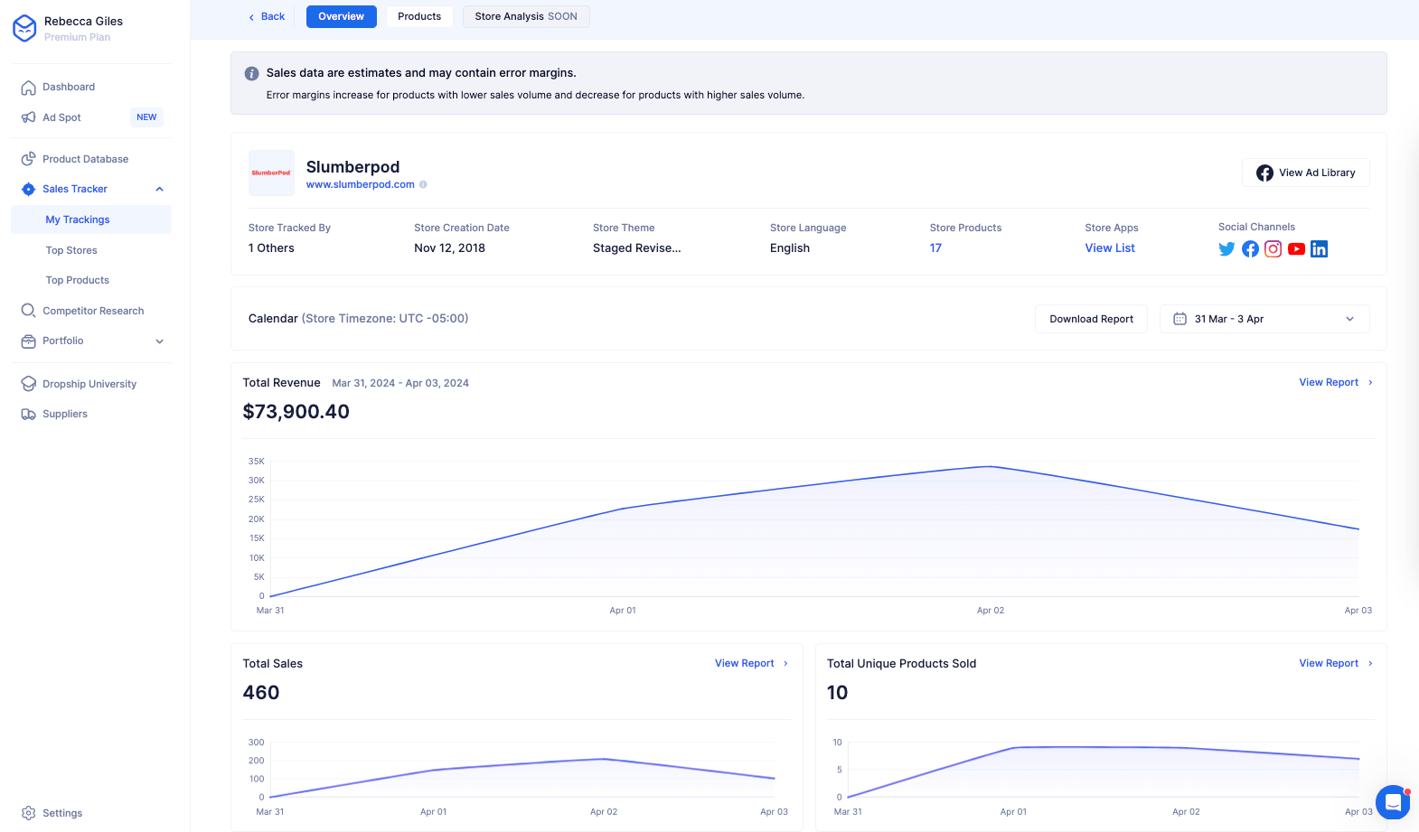Viewport: 1419px width, 832px height.
Task: Open the Twitter social channel icon
Action: pos(1226,249)
